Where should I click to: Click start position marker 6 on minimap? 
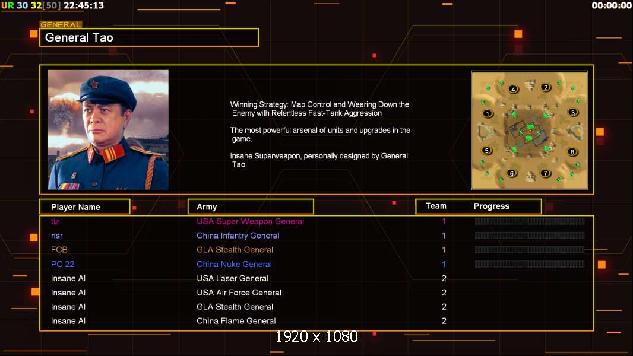click(x=511, y=173)
